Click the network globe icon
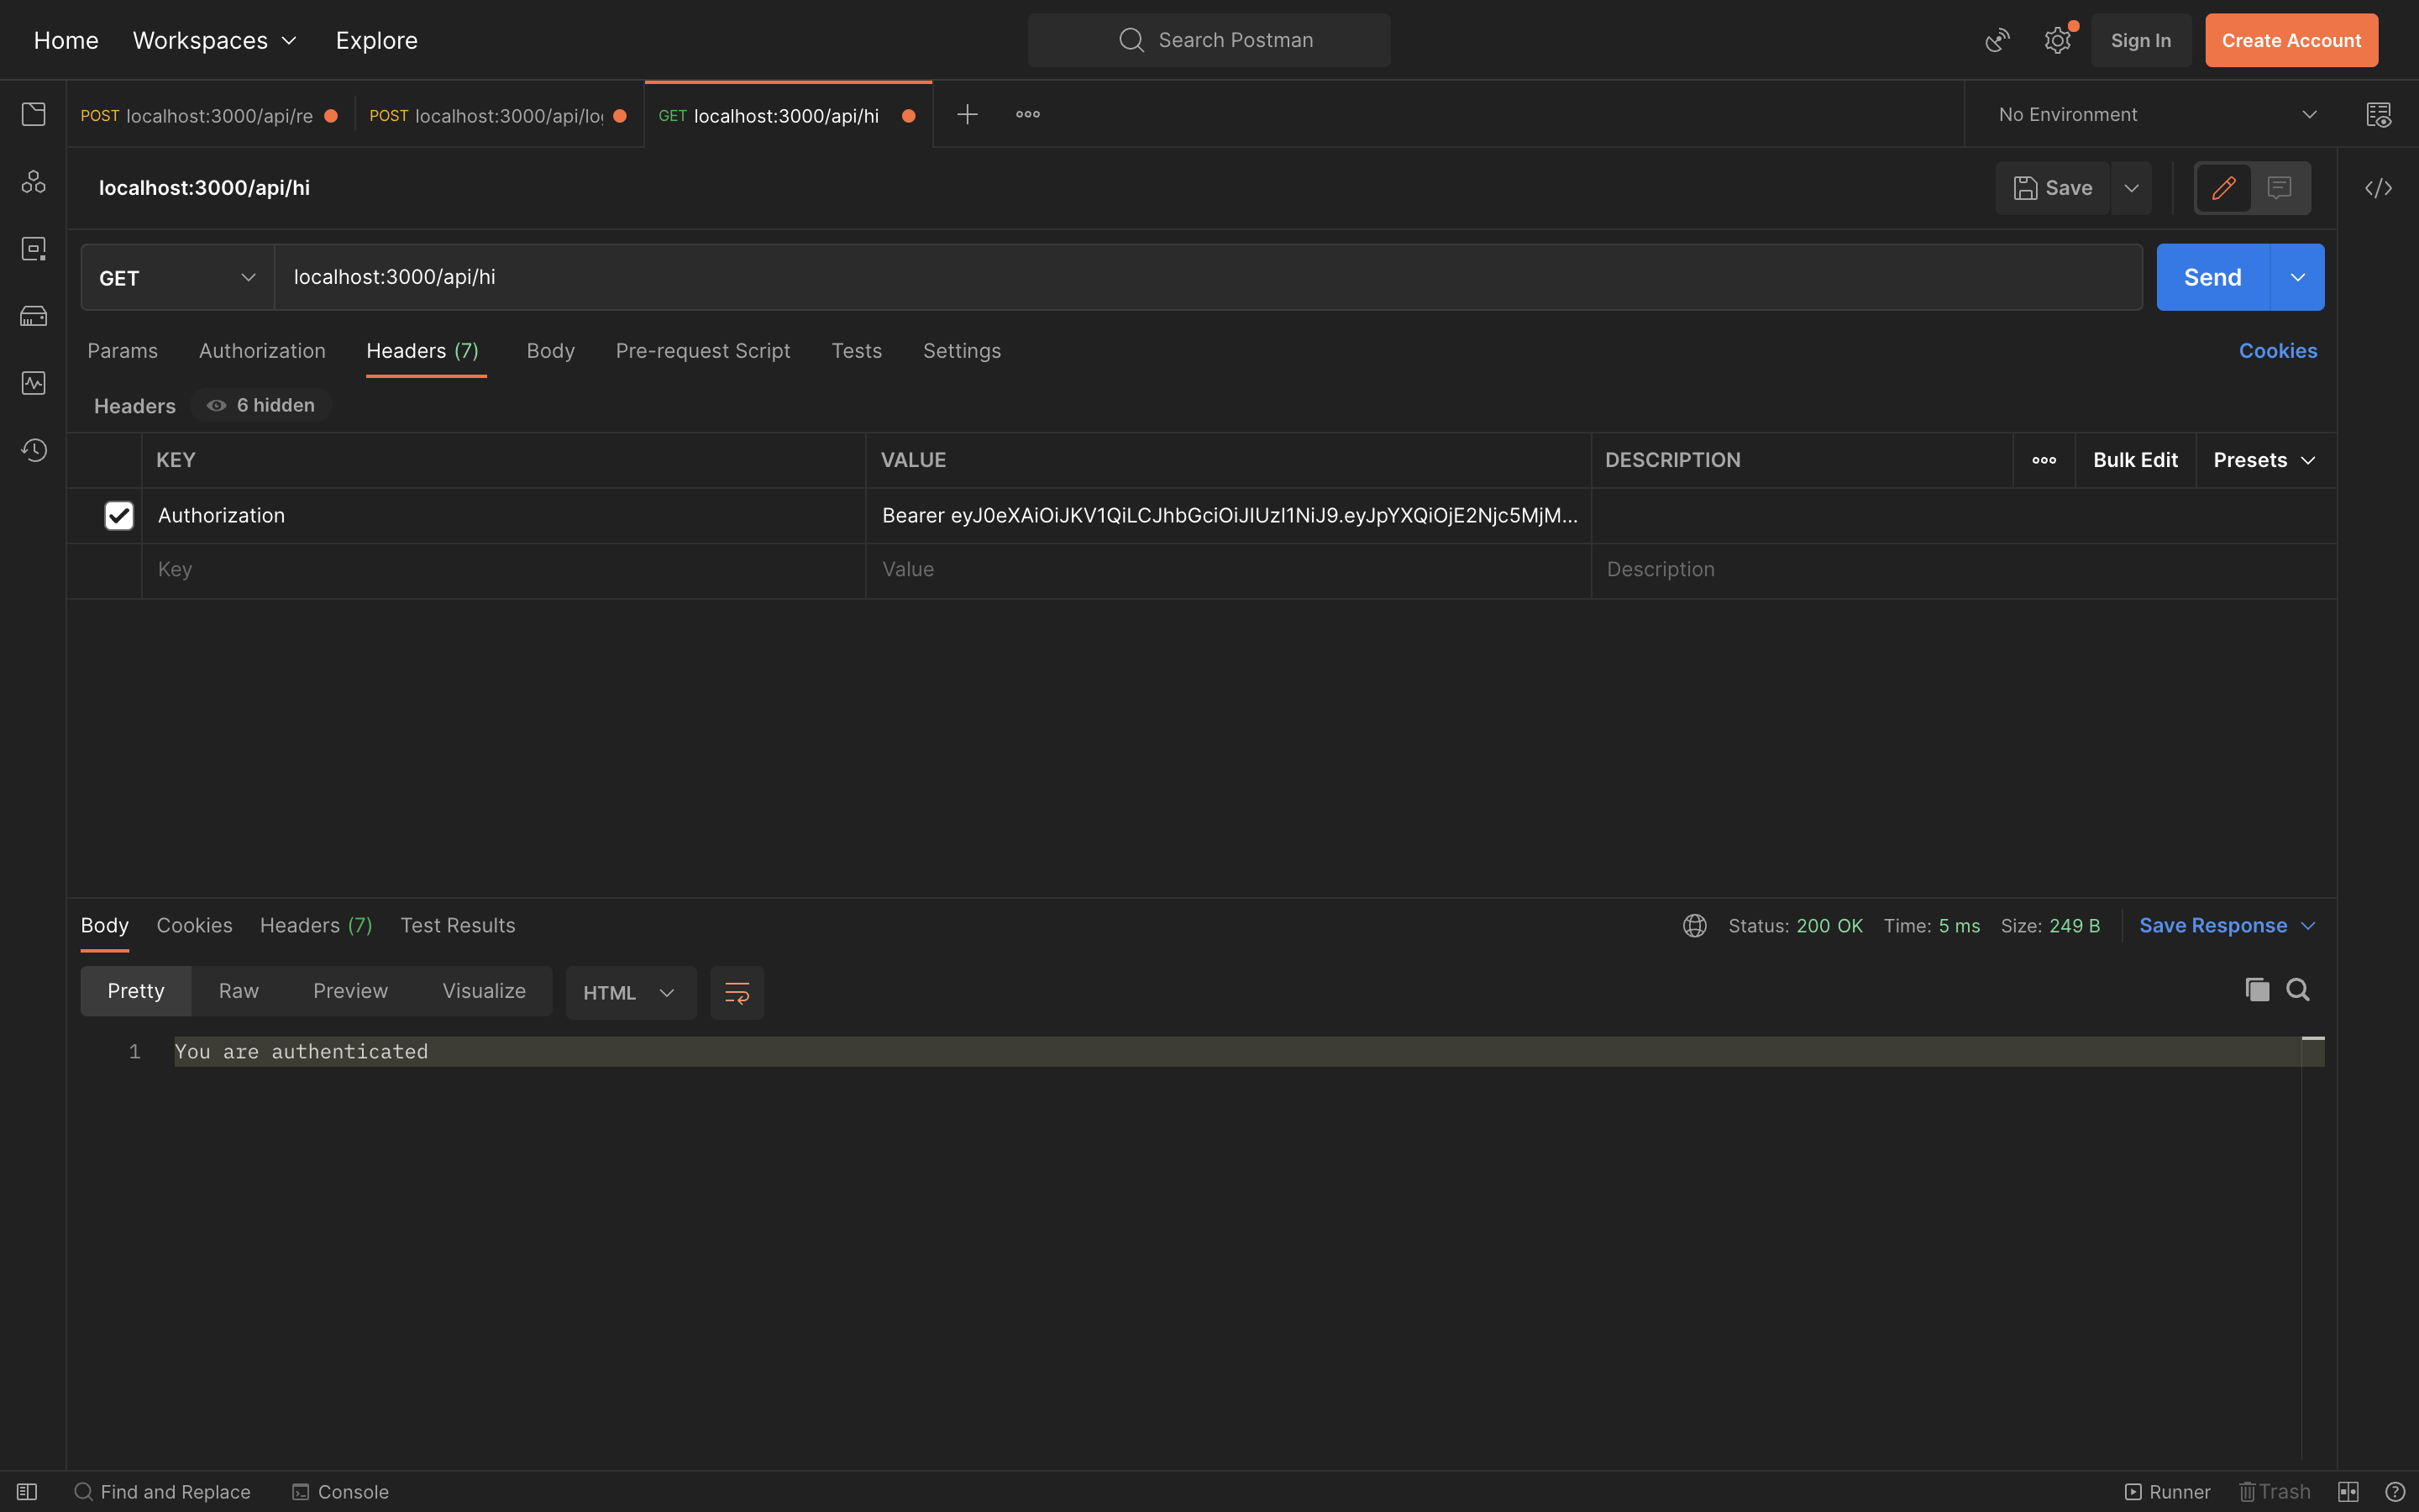 [1694, 926]
